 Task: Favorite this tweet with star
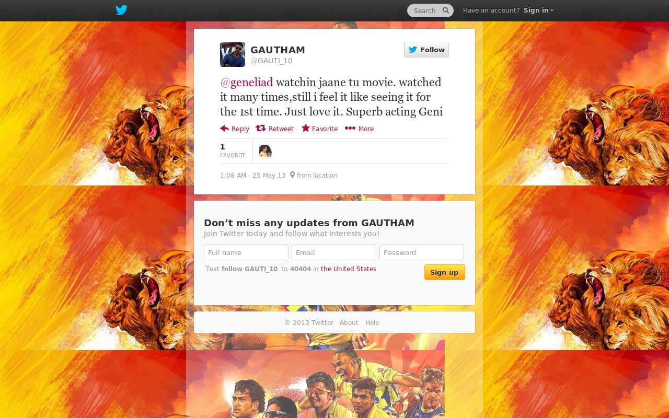(319, 129)
